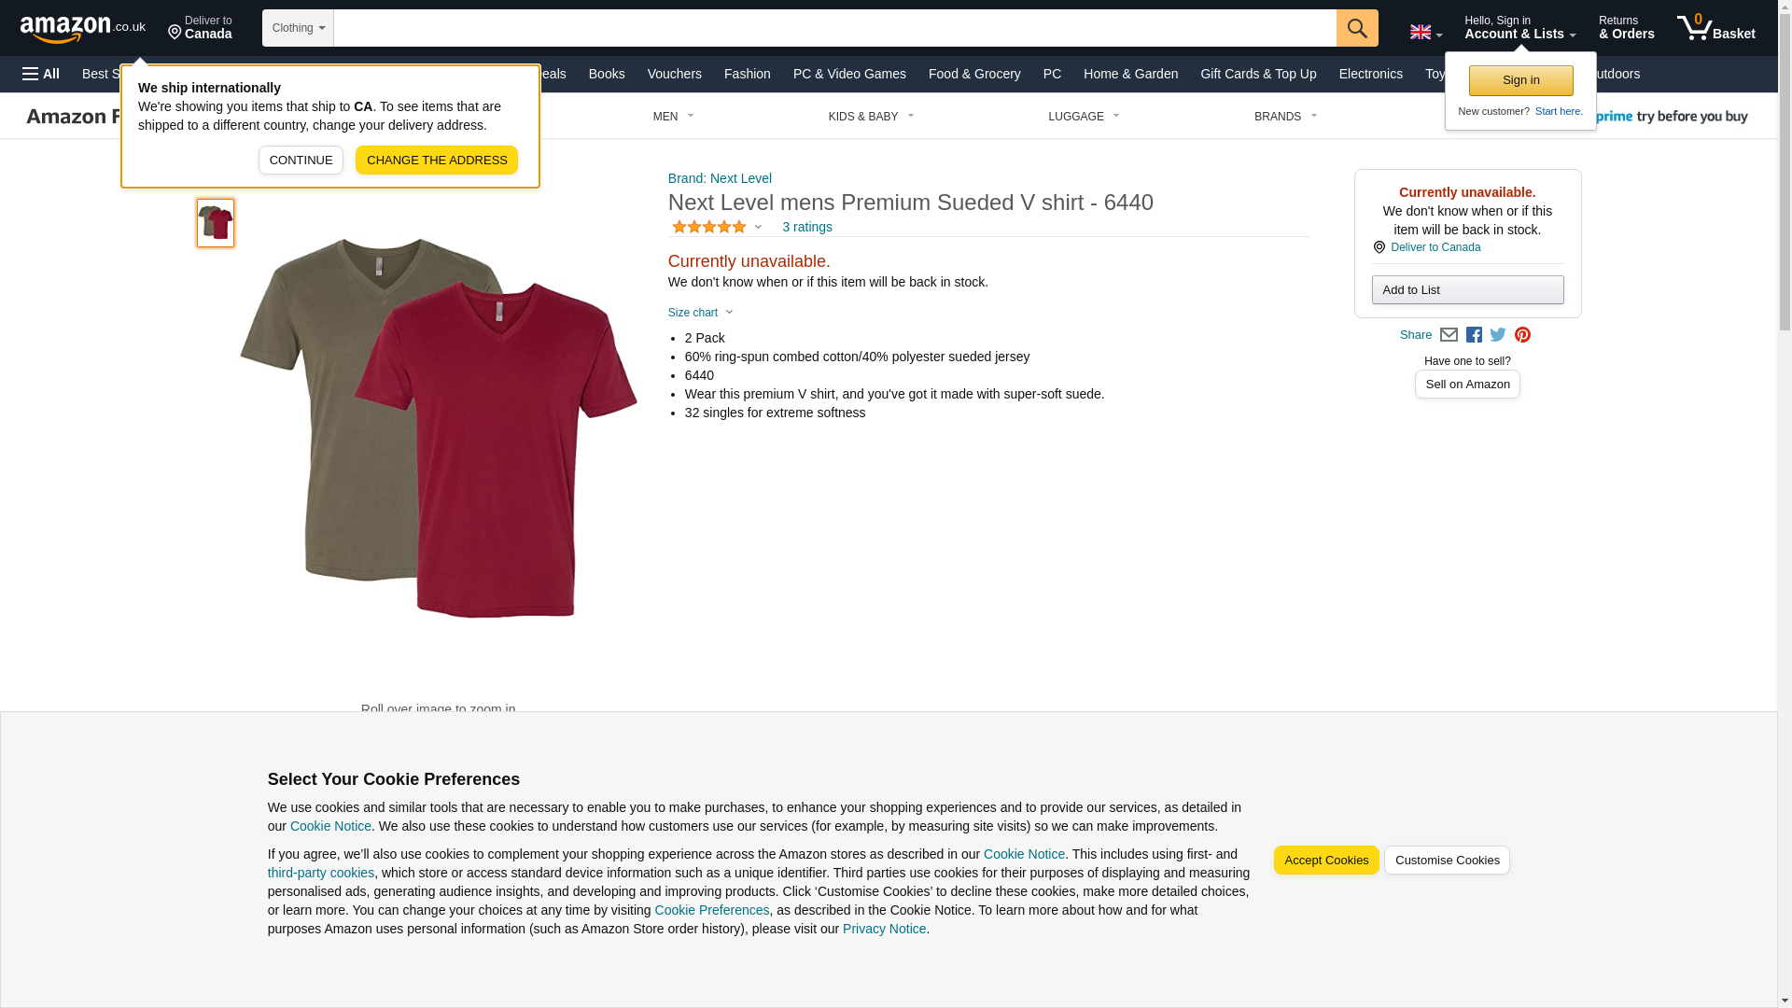The image size is (1792, 1008).
Task: Open the Clothing search category dropdown
Action: point(298,28)
